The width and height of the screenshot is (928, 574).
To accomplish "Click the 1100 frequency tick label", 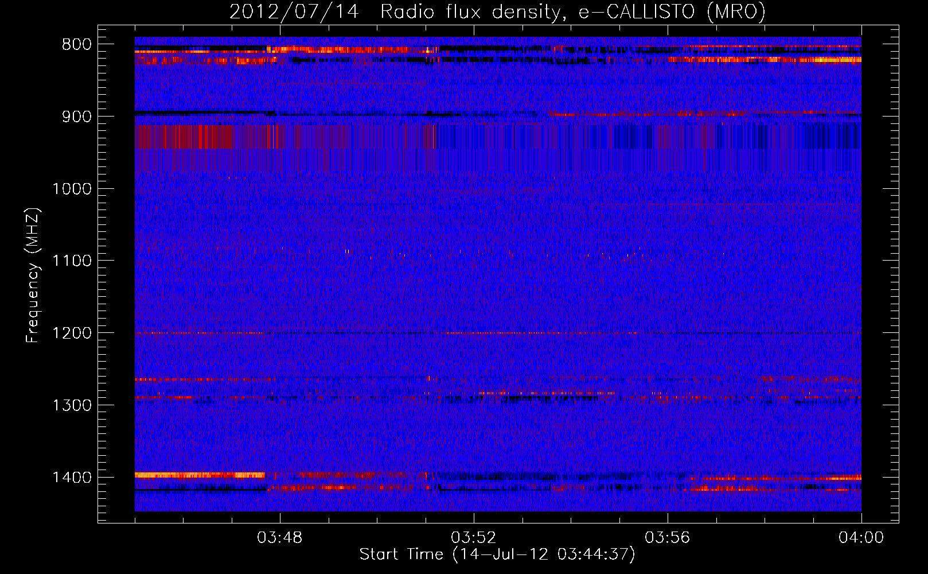I will click(72, 261).
